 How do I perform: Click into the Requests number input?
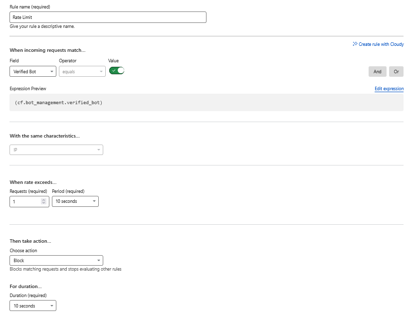(x=25, y=201)
